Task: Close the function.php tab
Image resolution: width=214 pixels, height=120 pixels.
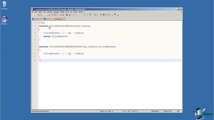Action: tap(63, 19)
